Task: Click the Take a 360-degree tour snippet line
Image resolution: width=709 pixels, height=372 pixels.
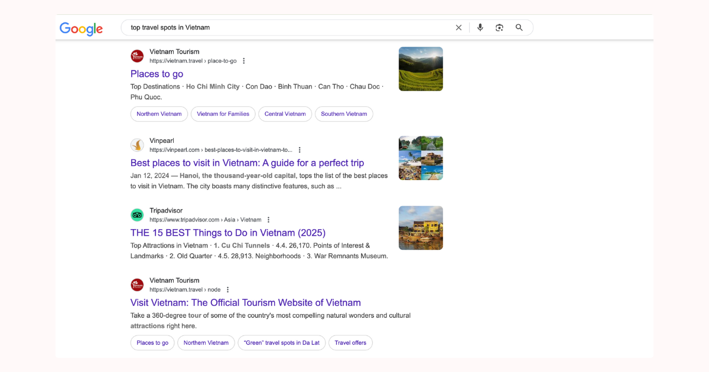Action: coord(271,315)
